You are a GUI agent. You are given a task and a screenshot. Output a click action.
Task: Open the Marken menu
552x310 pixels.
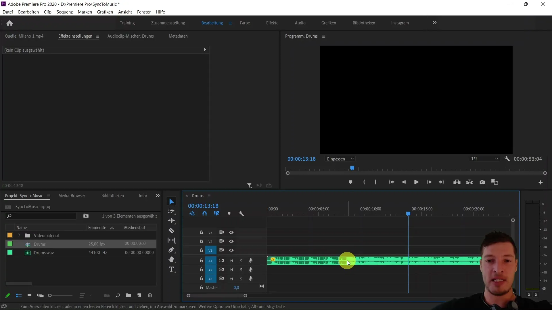[x=85, y=12]
